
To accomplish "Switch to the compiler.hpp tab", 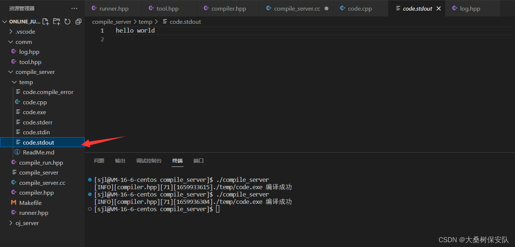I will click(228, 8).
